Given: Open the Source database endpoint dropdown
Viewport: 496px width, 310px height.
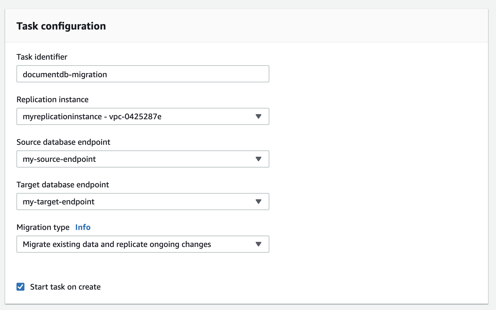Looking at the screenshot, I should [142, 159].
